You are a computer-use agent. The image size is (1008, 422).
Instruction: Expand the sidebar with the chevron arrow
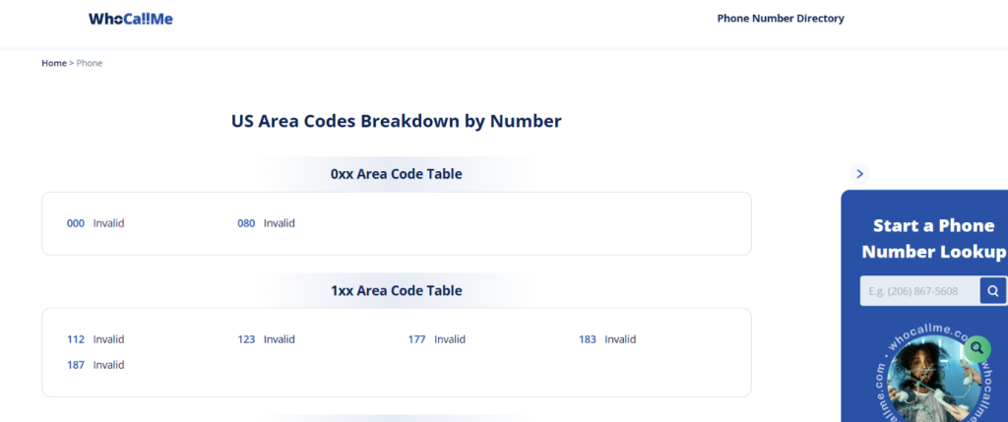pos(859,173)
